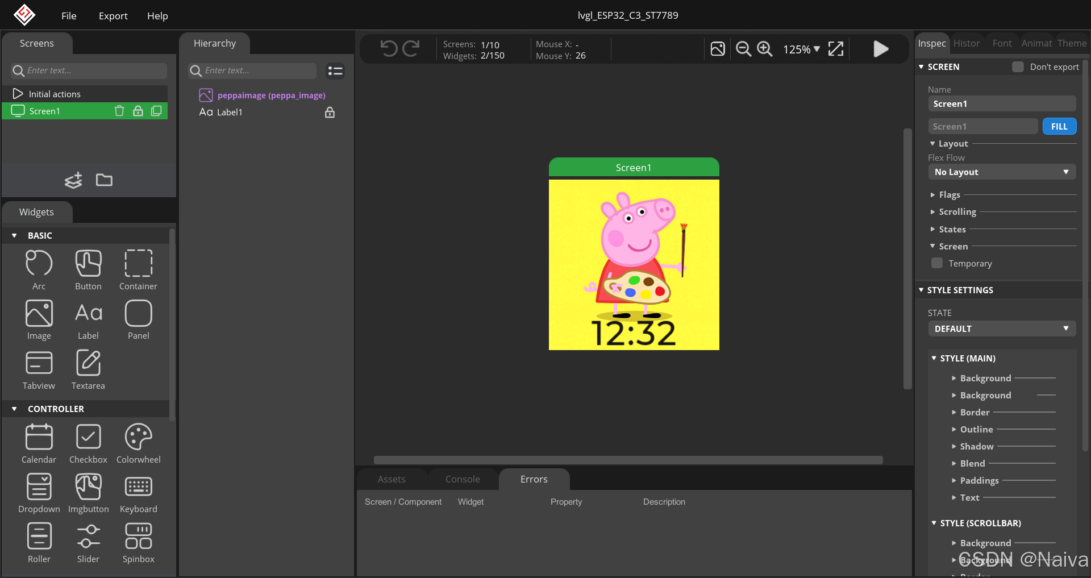Open the 125% zoom level dropdown
Screen dimensions: 1091x578
(x=801, y=49)
